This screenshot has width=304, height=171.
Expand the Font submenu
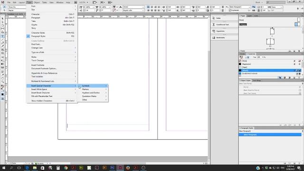coord(52,6)
